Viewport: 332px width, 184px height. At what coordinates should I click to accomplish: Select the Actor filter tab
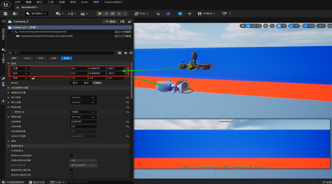click(27, 58)
